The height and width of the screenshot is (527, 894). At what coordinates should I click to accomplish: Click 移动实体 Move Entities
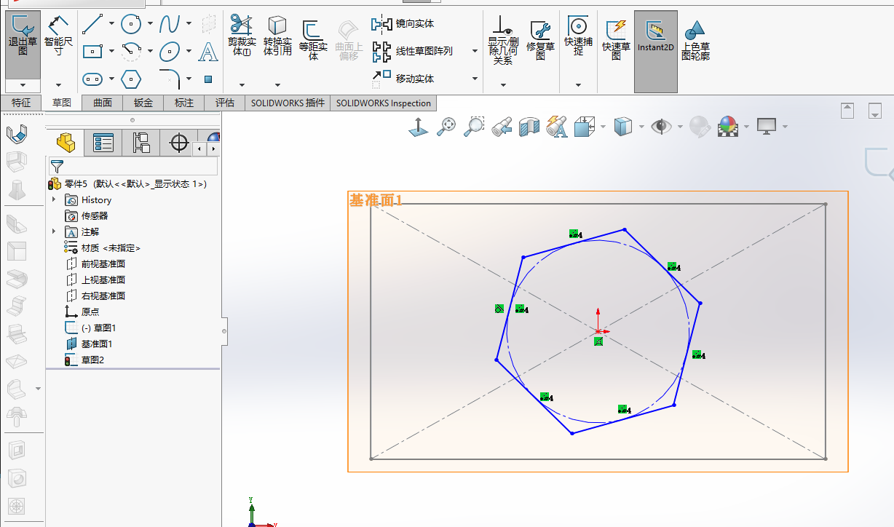(403, 78)
